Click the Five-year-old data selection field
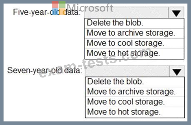 coord(126,13)
